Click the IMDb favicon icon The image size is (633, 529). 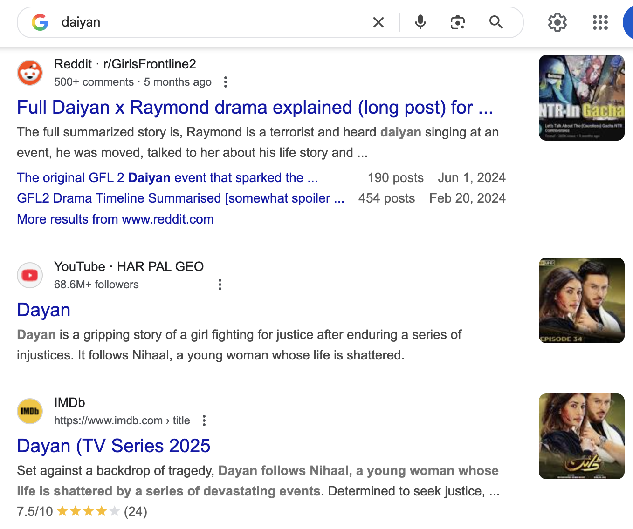[x=30, y=411]
